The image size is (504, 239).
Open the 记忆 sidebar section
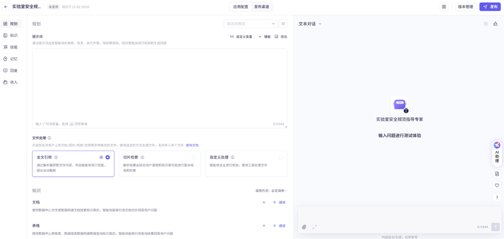coord(11,59)
